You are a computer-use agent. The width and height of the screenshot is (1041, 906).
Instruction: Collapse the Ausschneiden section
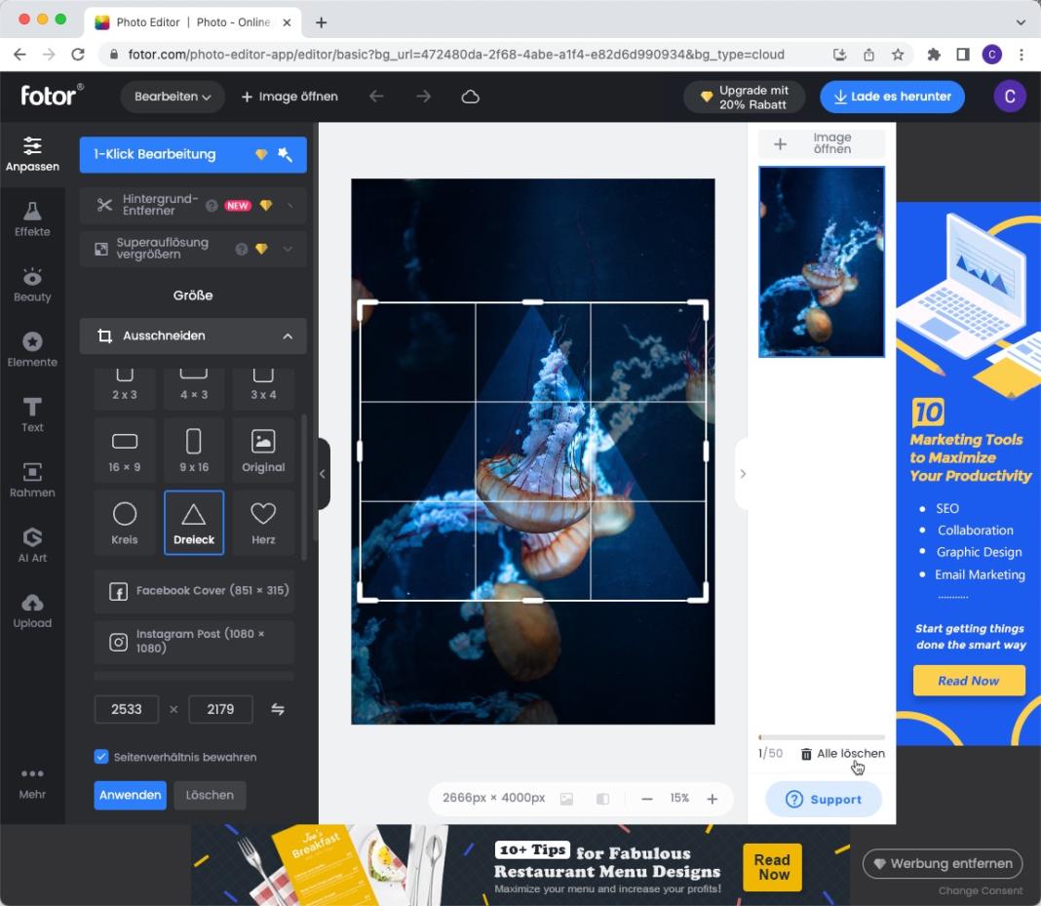288,335
